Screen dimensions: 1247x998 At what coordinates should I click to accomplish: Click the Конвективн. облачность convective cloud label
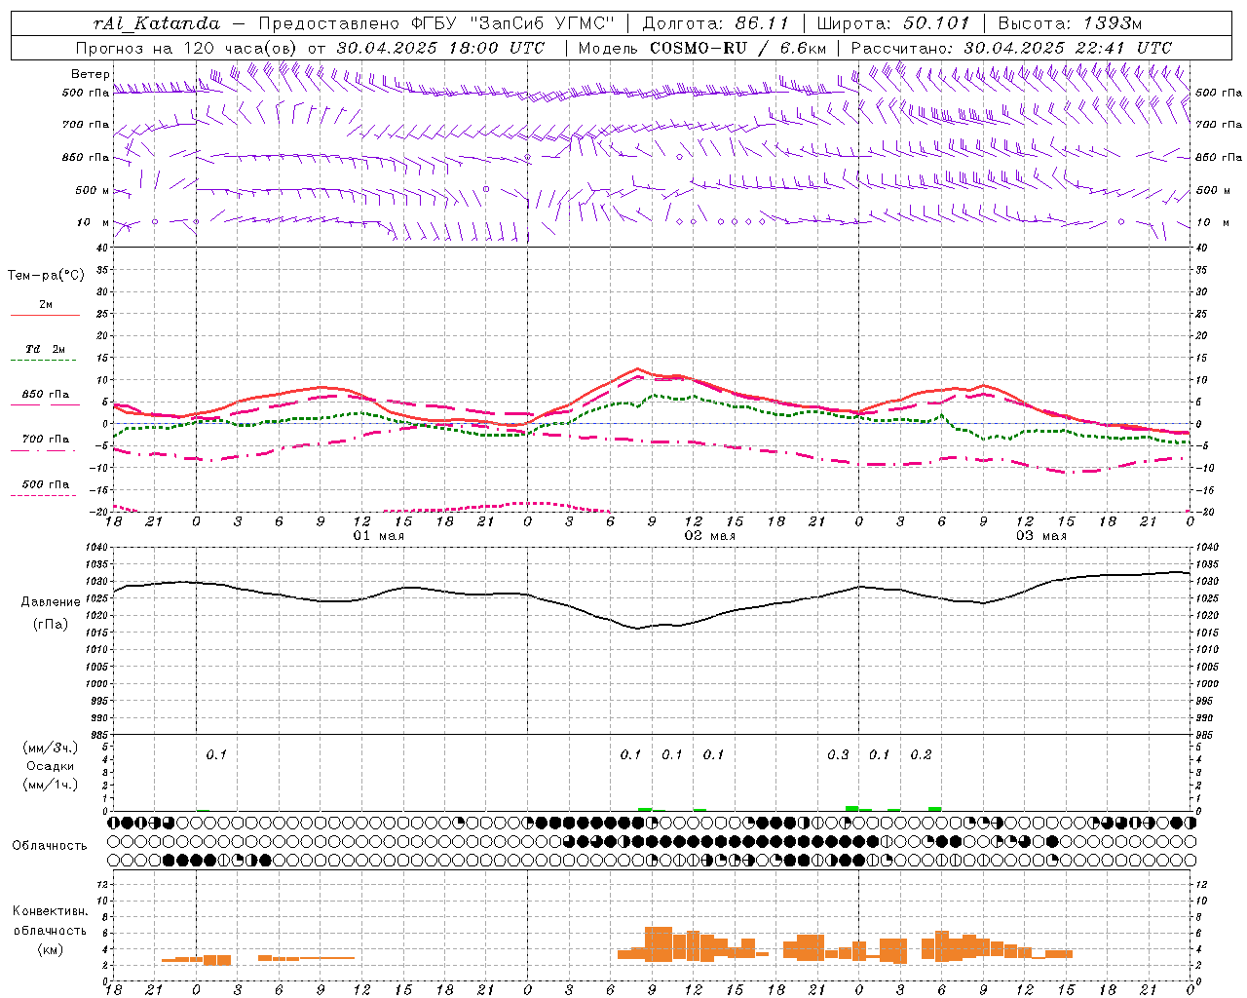click(50, 920)
